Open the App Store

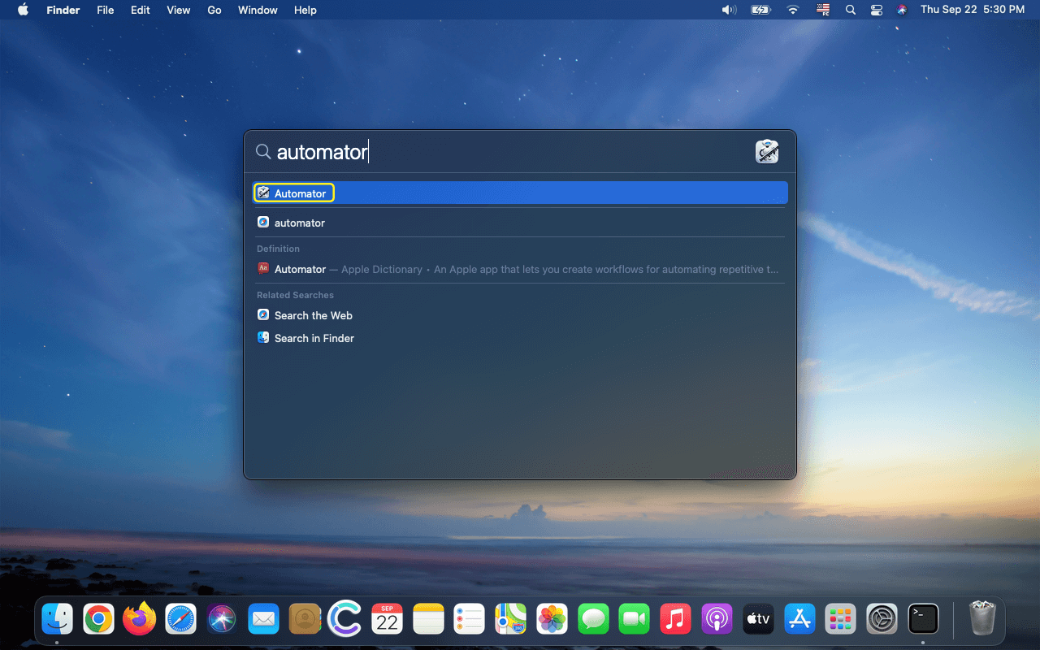point(799,618)
